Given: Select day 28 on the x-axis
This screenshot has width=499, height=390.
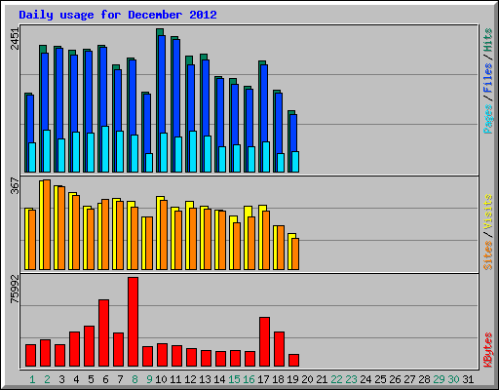Looking at the screenshot, I should 424,379.
